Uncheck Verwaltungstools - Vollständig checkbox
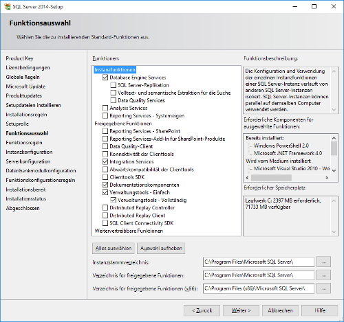 point(113,200)
